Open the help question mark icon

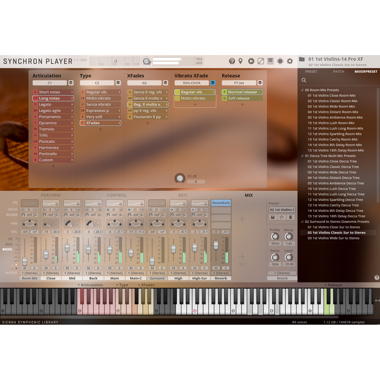(x=232, y=61)
